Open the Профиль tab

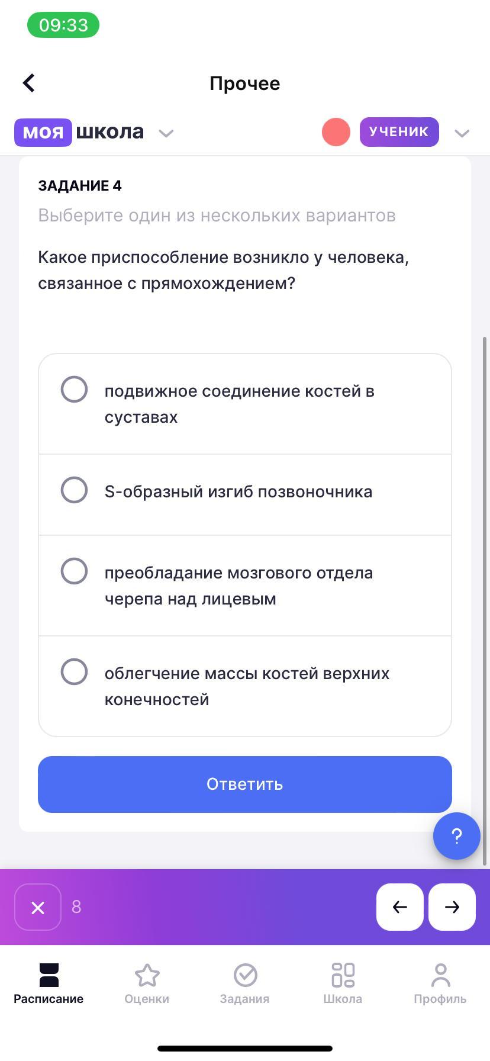point(440,983)
